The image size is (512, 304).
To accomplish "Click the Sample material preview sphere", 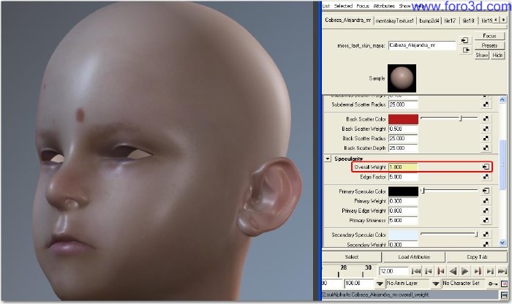I will point(402,78).
